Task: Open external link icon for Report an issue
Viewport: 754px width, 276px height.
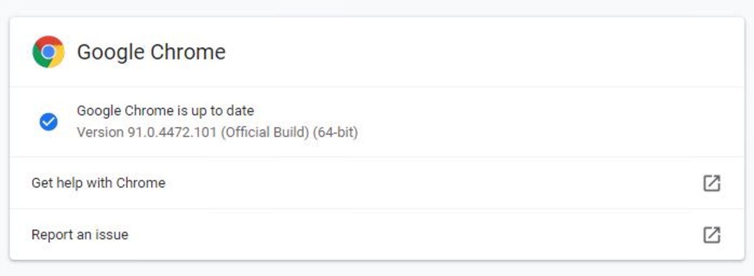Action: click(712, 235)
